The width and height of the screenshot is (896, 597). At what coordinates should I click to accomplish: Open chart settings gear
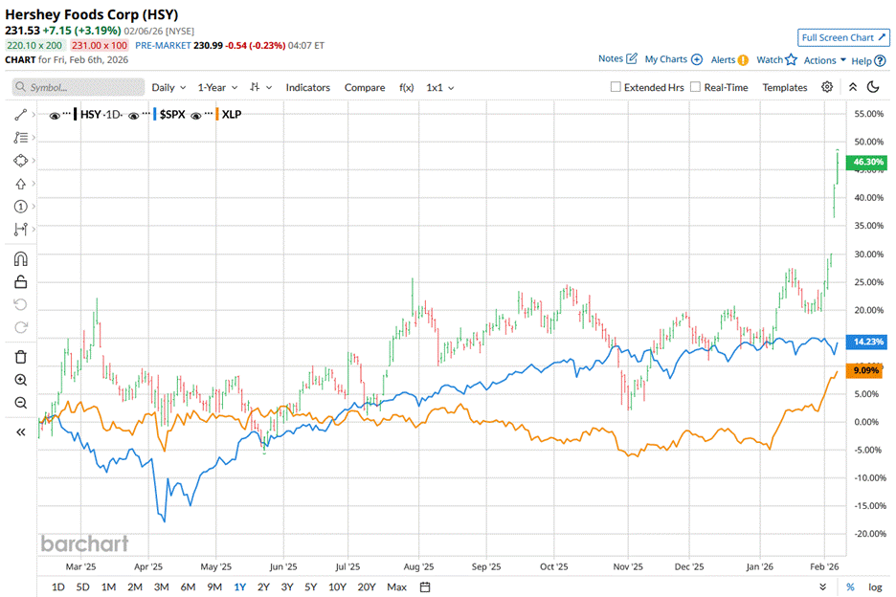pos(827,87)
